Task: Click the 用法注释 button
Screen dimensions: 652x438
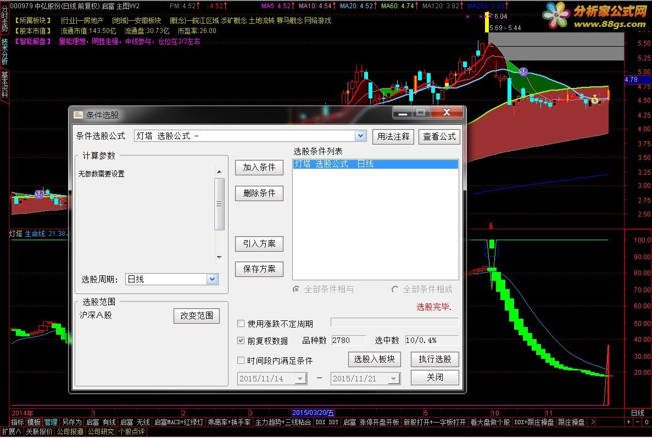Action: (x=393, y=136)
